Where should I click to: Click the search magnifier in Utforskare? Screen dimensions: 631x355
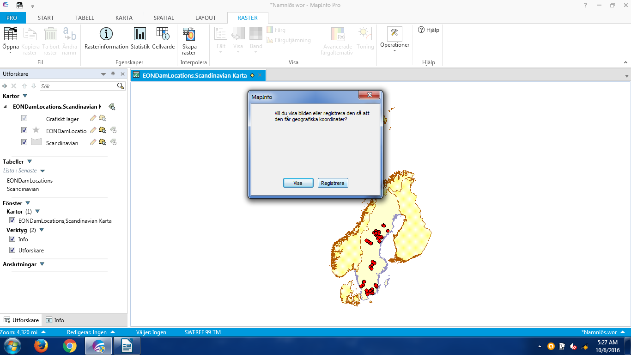(x=121, y=86)
